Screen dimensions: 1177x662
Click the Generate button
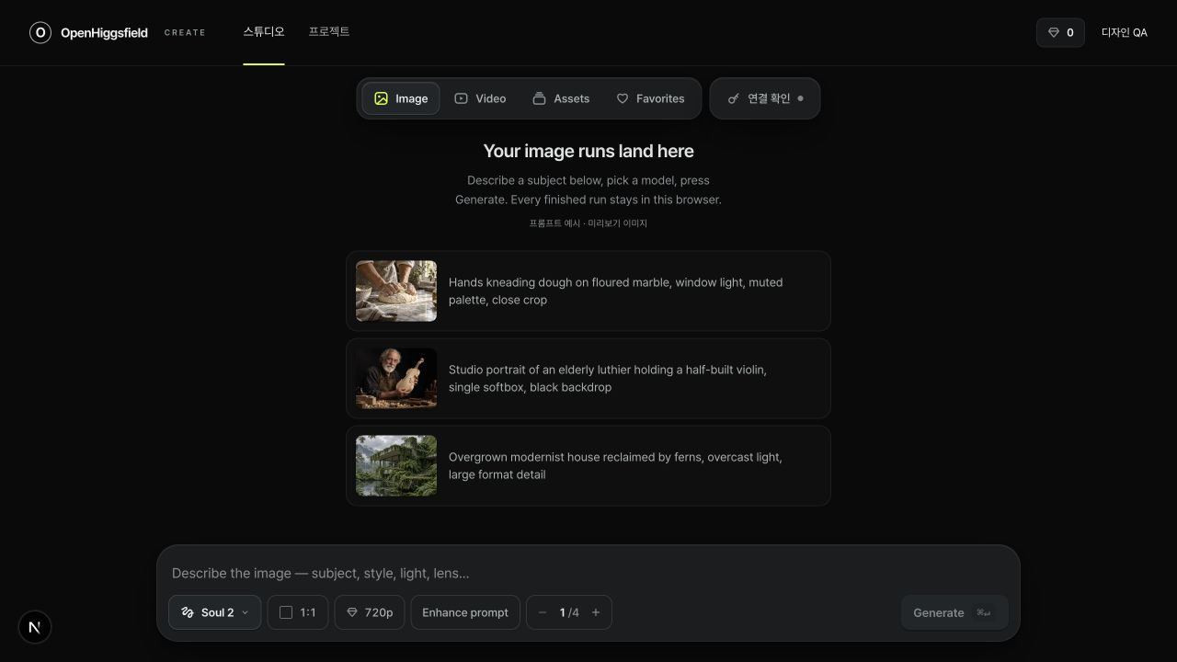coord(954,612)
